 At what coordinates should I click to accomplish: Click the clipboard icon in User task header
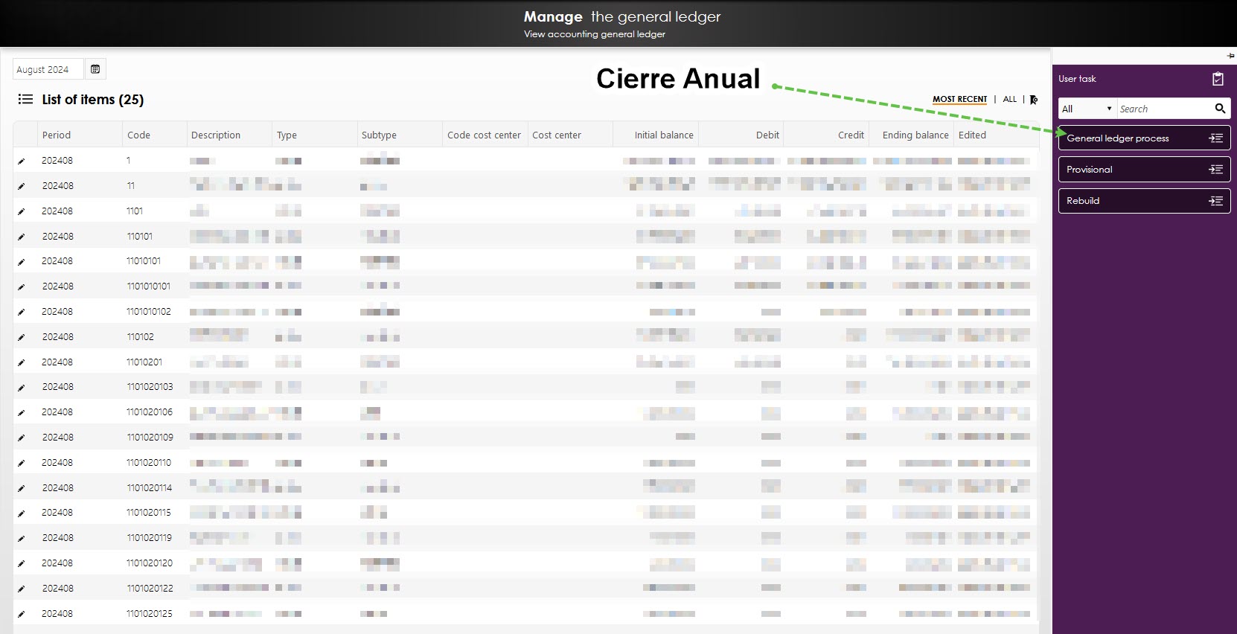pos(1218,78)
